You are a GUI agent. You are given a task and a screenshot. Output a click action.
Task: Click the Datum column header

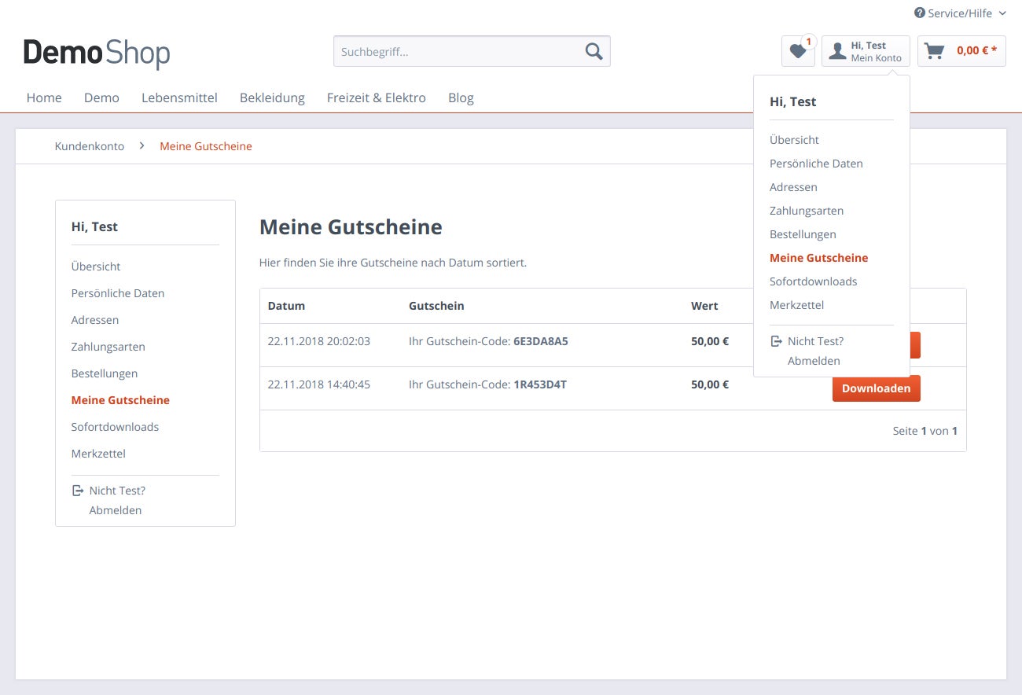click(x=286, y=306)
